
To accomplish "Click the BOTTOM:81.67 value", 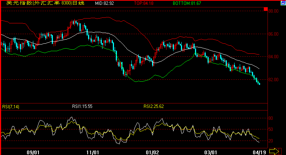I will (x=187, y=3).
